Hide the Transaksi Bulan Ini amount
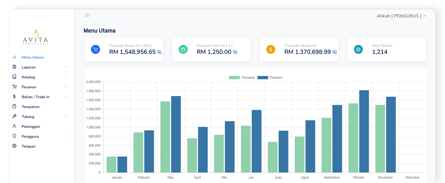The image size is (445, 183). (x=335, y=52)
